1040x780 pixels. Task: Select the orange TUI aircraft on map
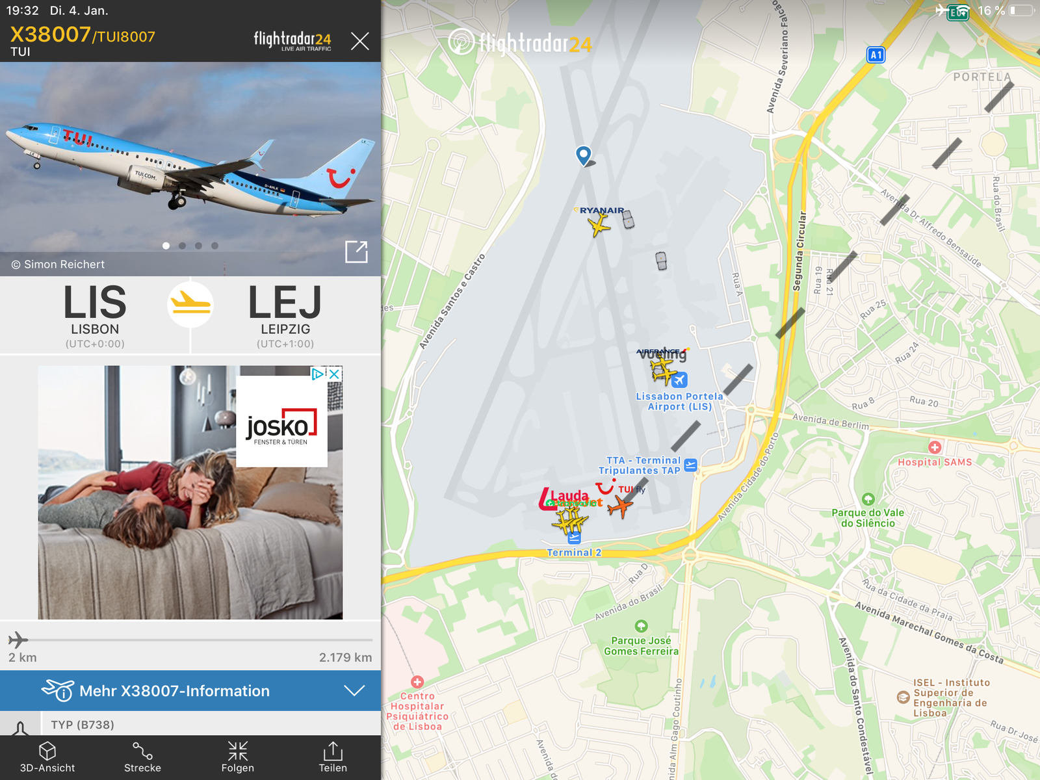(620, 506)
